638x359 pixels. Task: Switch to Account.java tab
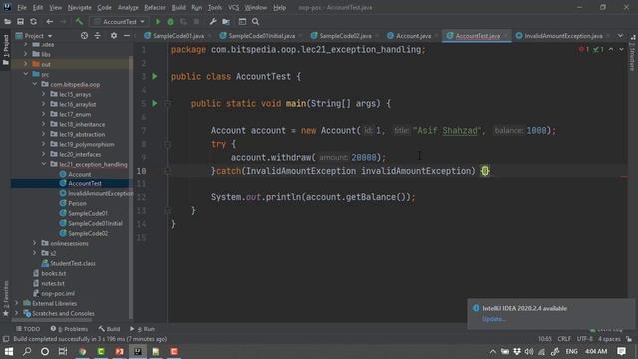click(410, 36)
